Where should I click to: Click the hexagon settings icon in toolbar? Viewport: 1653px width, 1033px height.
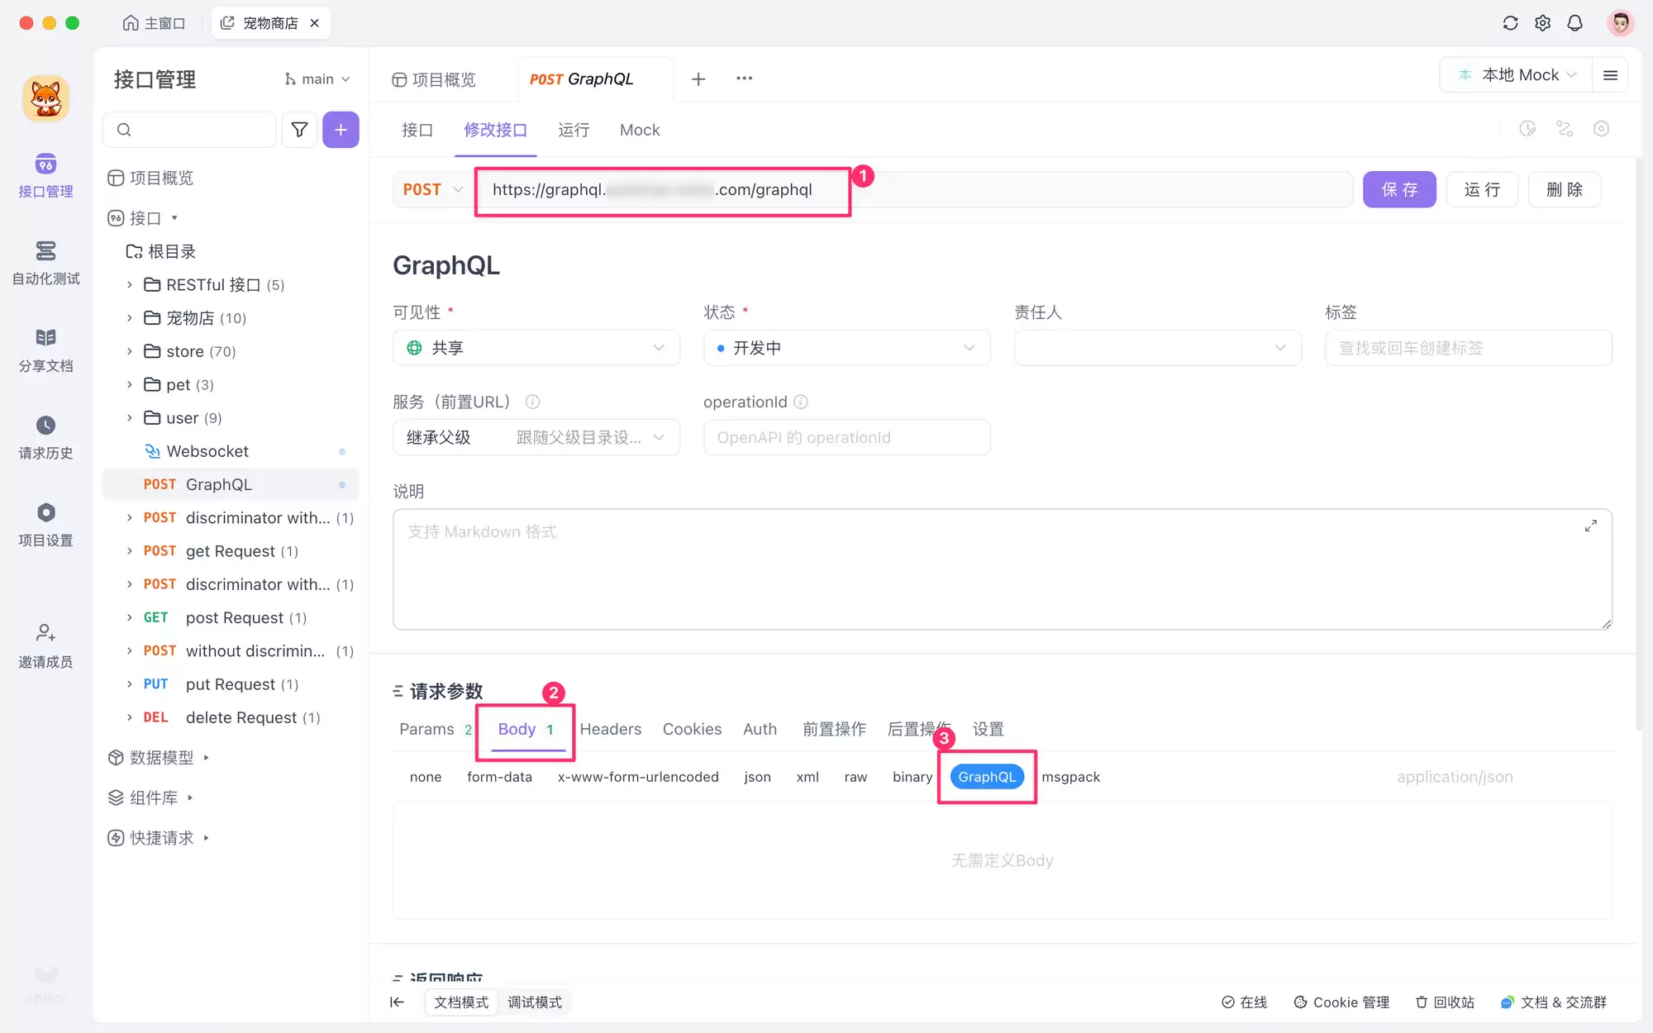pos(1601,129)
